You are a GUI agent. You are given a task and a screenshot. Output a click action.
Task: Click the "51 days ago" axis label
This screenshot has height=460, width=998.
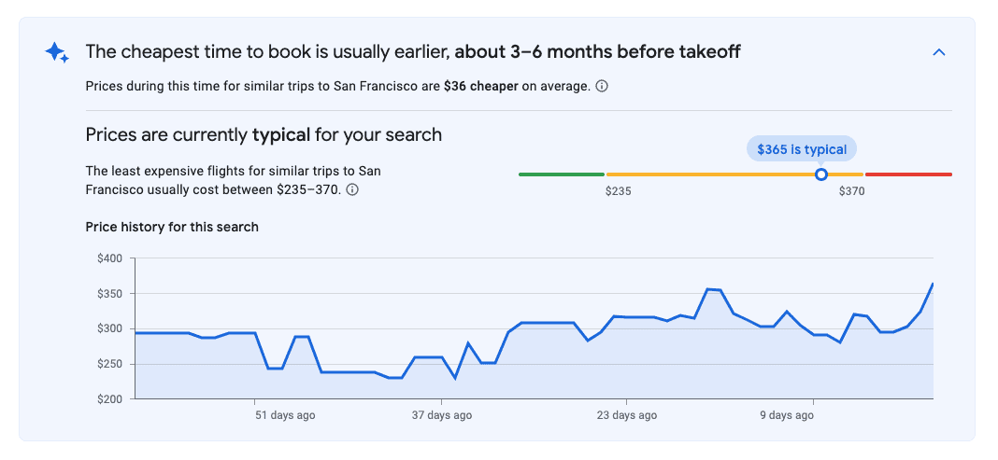tap(285, 415)
